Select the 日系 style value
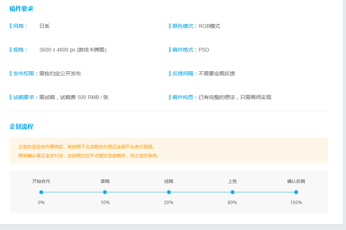The image size is (346, 230). [x=45, y=26]
